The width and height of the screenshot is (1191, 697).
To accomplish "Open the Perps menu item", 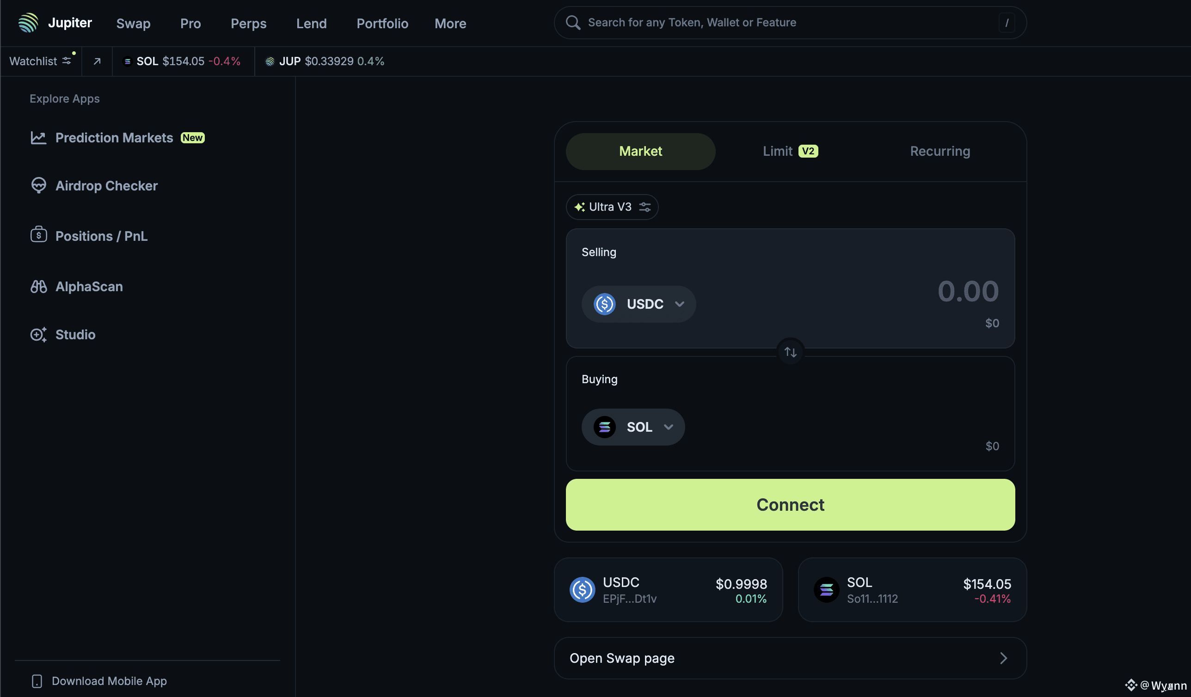I will (x=248, y=23).
